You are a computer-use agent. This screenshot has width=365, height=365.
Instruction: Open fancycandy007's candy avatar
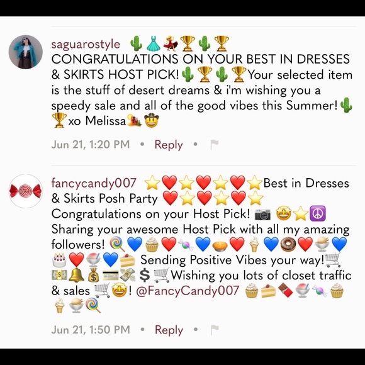pos(26,191)
